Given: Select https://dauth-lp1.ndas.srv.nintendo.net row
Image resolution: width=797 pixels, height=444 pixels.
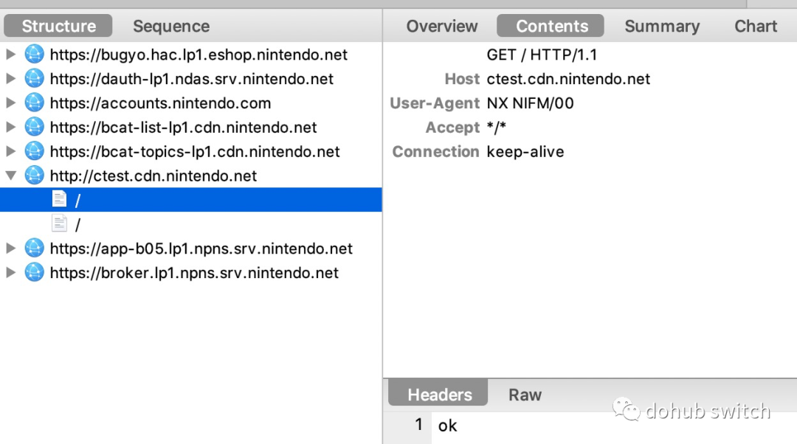Looking at the screenshot, I should (191, 79).
